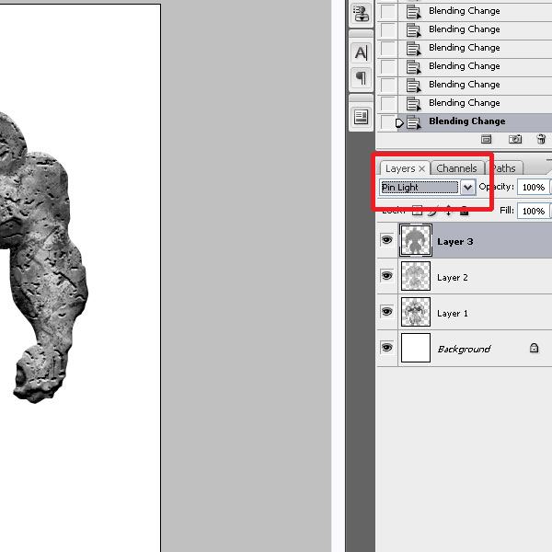Click the history state marker beside bold Blending Change
Image resolution: width=552 pixels, height=552 pixels.
pyautogui.click(x=399, y=123)
